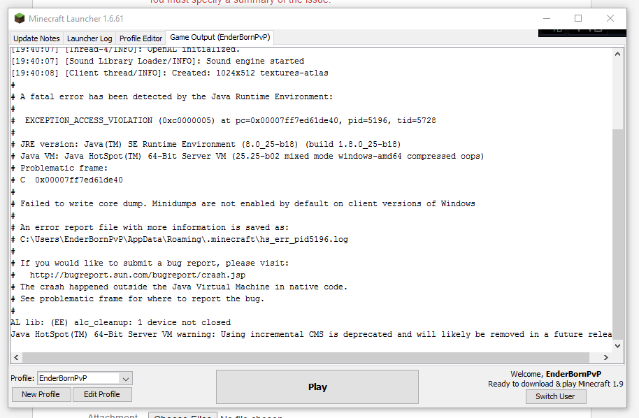Click the horizontal scrollbar left arrow

tap(16, 357)
